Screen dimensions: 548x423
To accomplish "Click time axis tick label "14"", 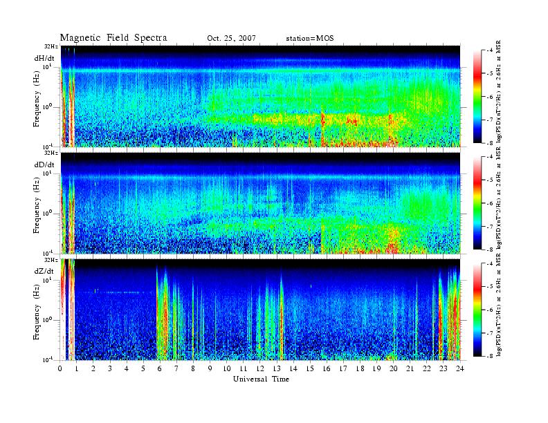I will (x=293, y=369).
